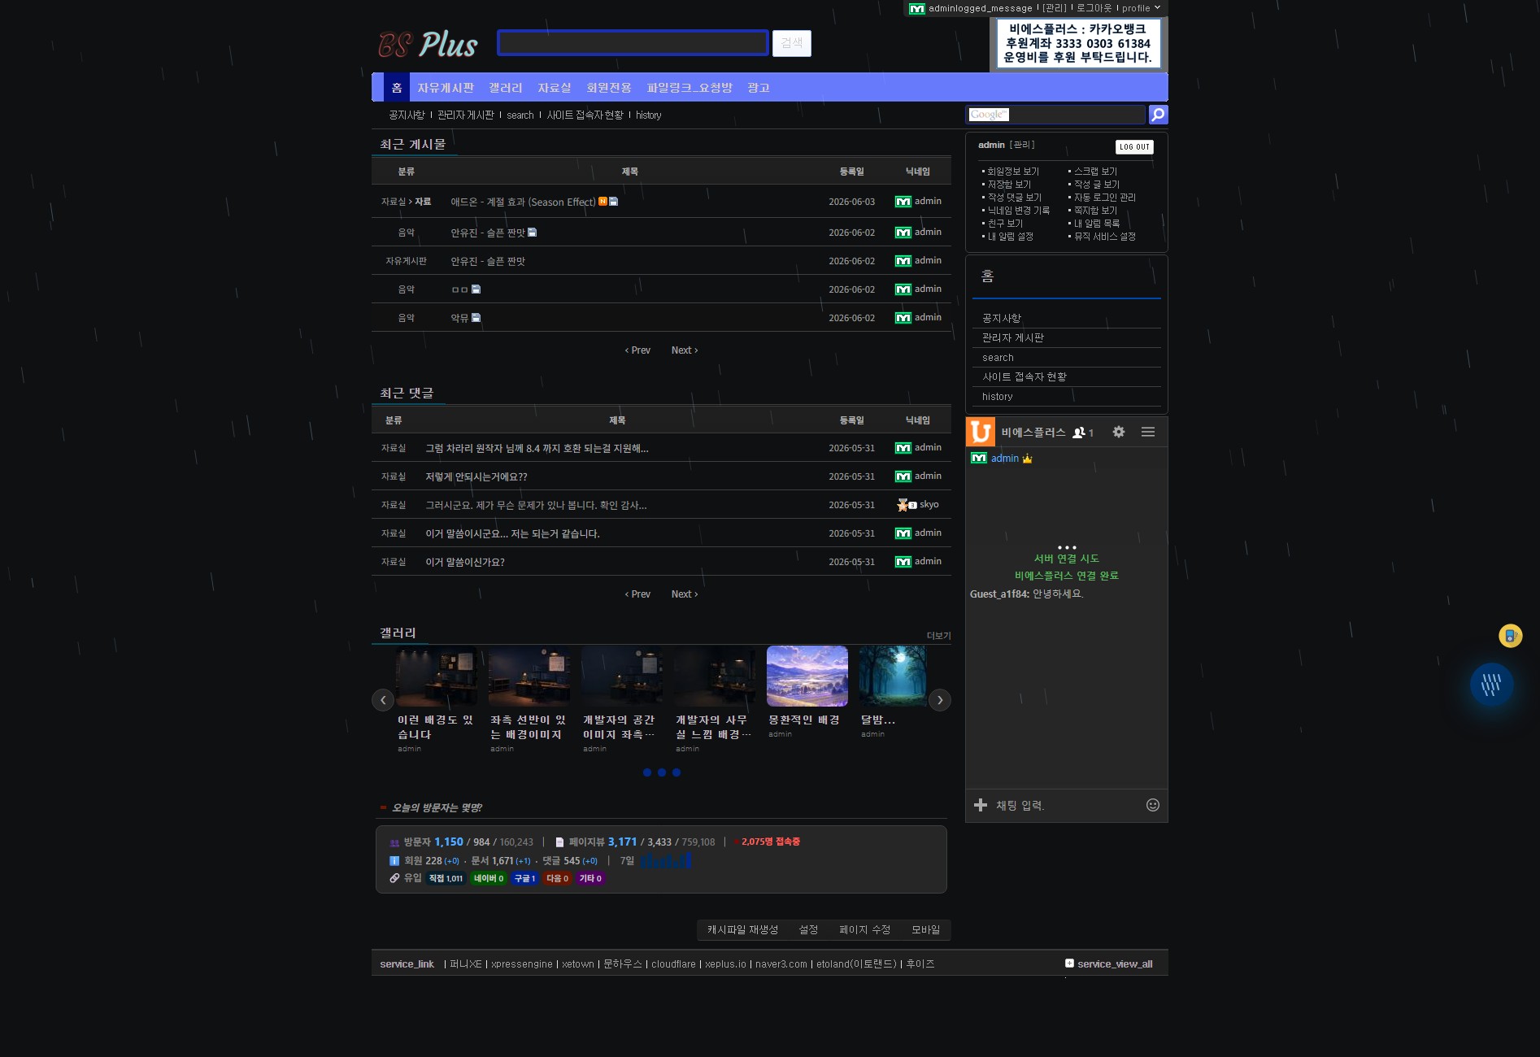Click the top-bar green admin level icon

click(917, 8)
